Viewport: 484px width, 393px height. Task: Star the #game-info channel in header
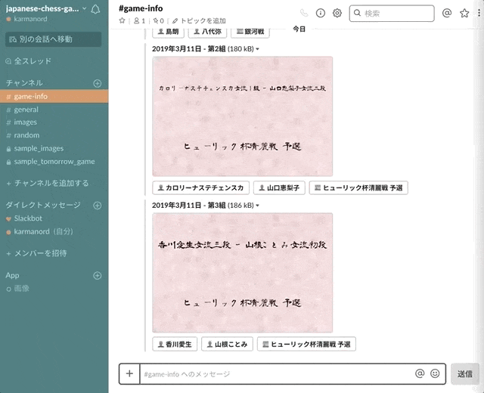tap(123, 20)
